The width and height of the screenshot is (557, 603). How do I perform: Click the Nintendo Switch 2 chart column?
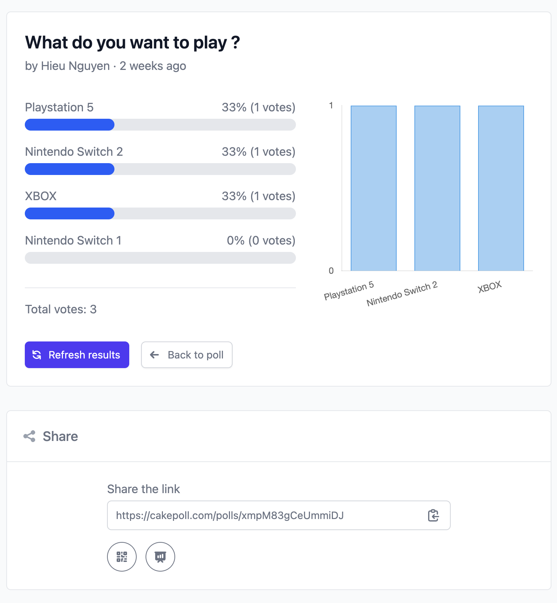click(437, 188)
